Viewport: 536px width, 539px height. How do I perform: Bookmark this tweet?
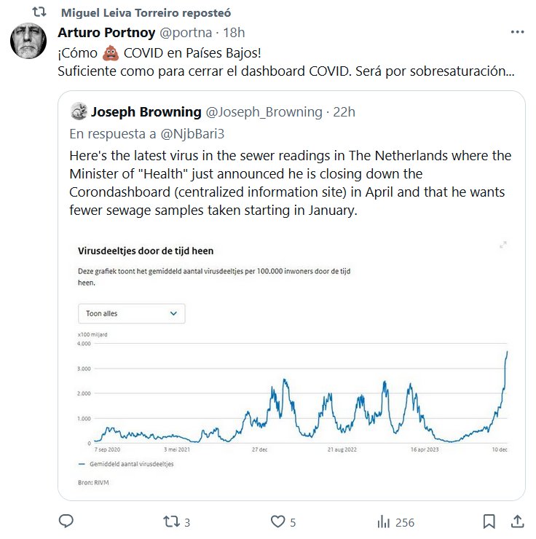tap(489, 522)
